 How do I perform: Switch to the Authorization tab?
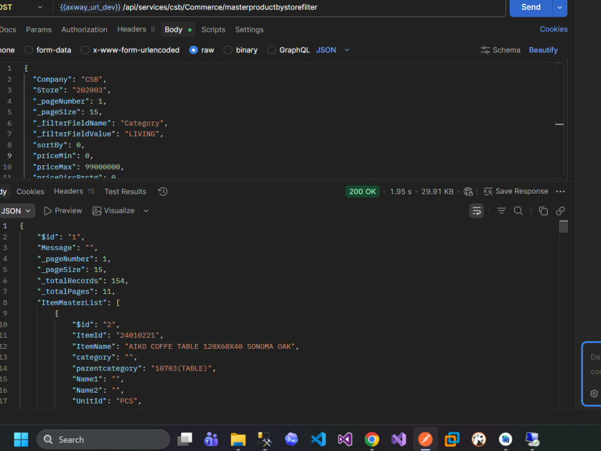84,29
